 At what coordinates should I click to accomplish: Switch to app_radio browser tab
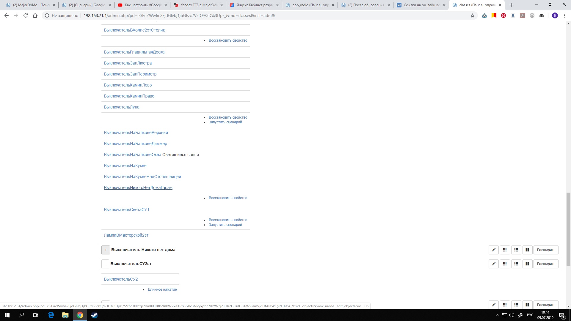pos(310,5)
